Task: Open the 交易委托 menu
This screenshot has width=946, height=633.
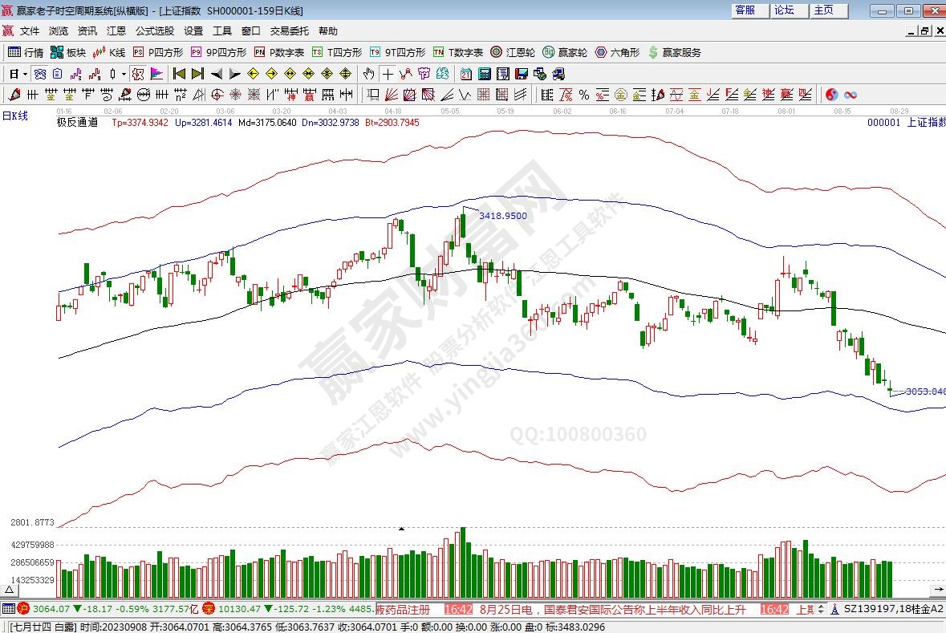Action: tap(289, 31)
